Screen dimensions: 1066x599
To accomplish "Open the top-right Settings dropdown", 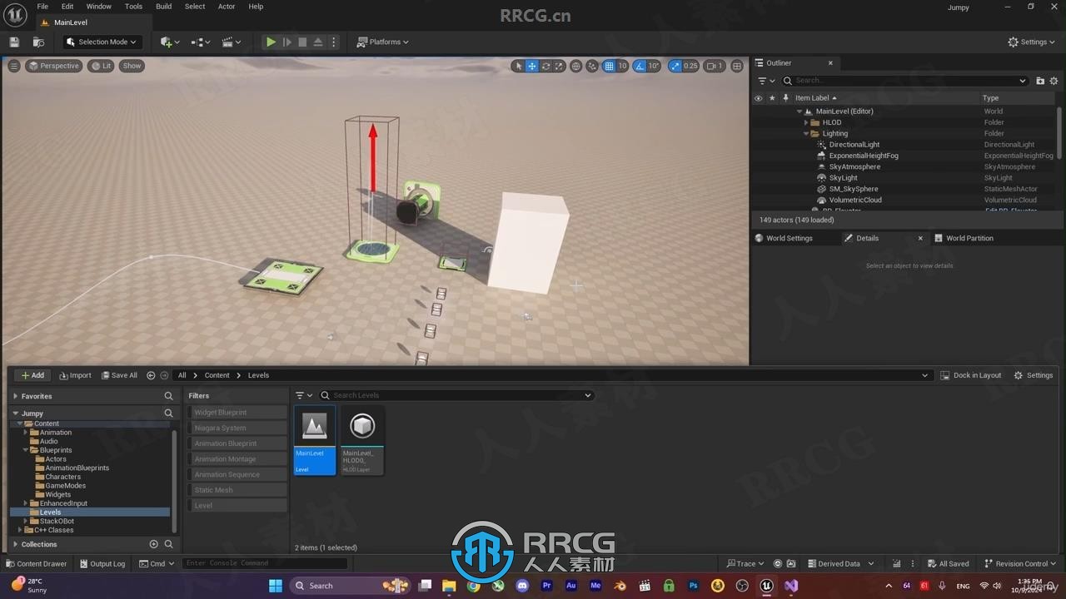I will tap(1031, 42).
